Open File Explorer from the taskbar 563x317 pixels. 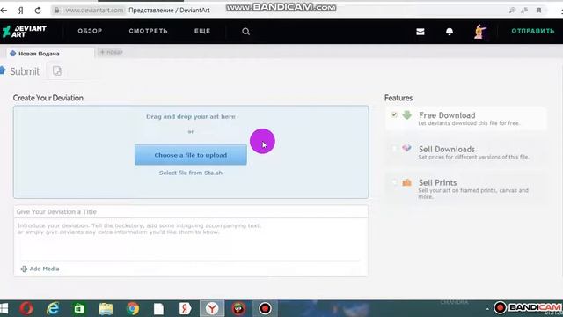(x=106, y=308)
